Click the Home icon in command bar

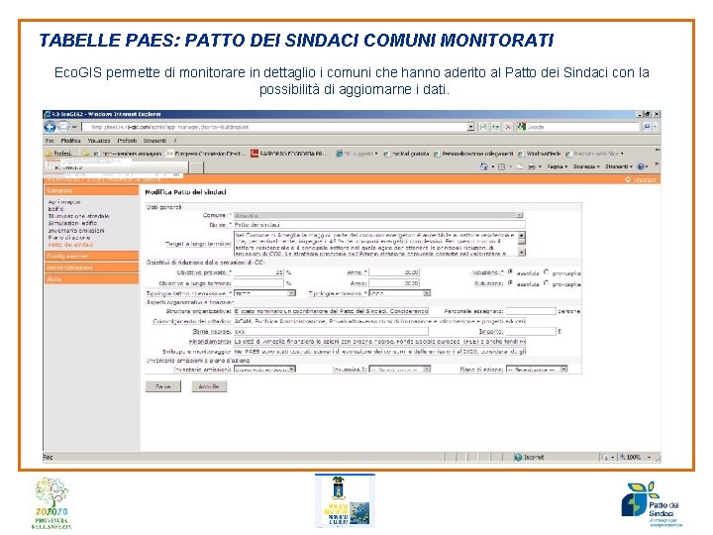[x=484, y=167]
